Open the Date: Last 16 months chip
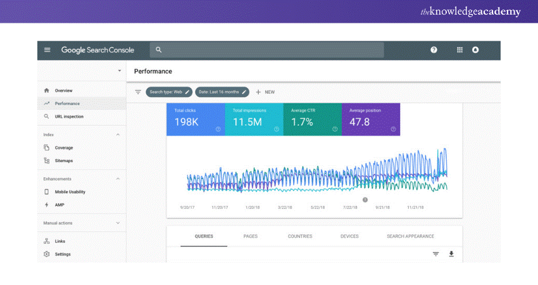The image size is (538, 285). pyautogui.click(x=222, y=92)
